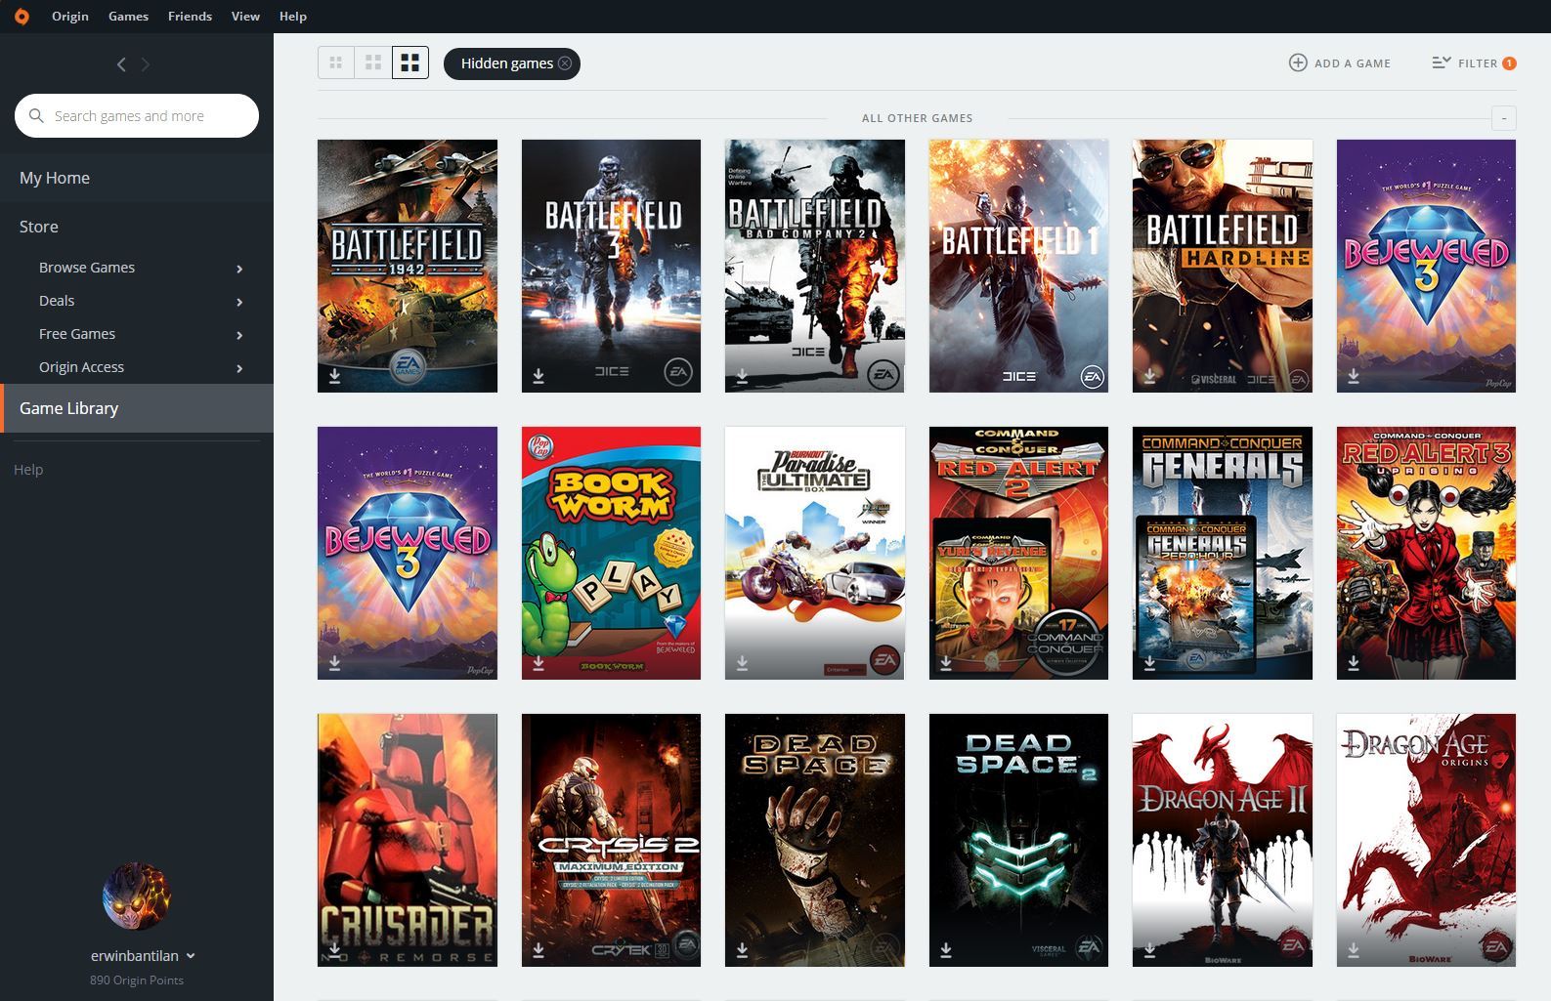
Task: Click the user profile avatar
Action: click(x=137, y=897)
